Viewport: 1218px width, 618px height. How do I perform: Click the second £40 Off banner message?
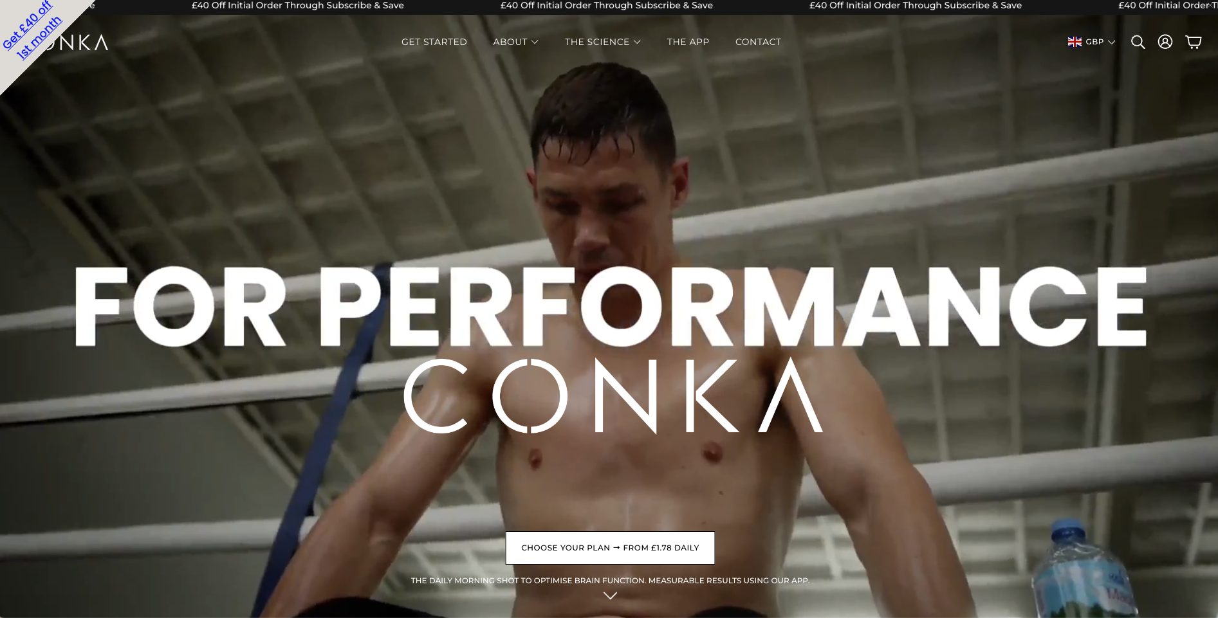click(x=607, y=5)
